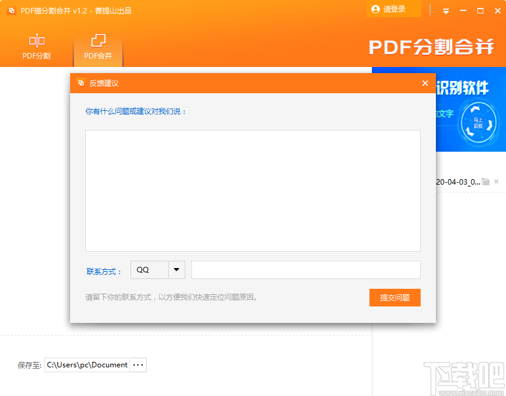The image size is (506, 396).
Task: Select the PDF分割 split tool icon
Action: click(x=37, y=40)
